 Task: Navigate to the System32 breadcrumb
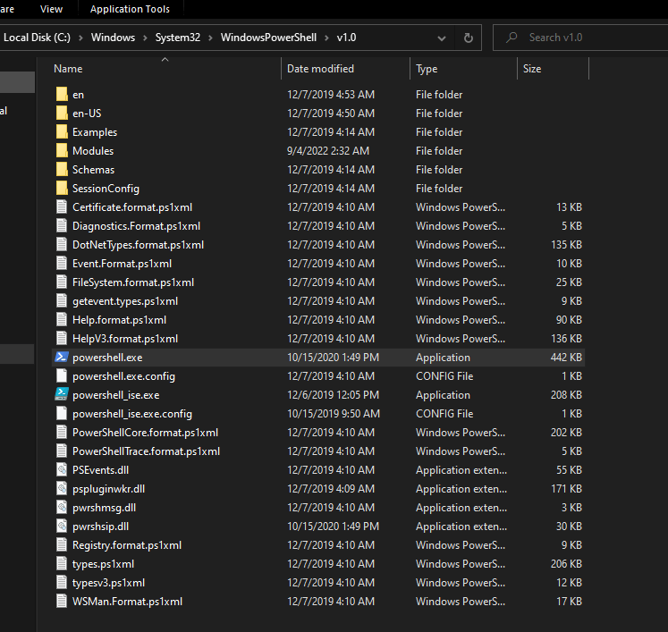(x=178, y=38)
